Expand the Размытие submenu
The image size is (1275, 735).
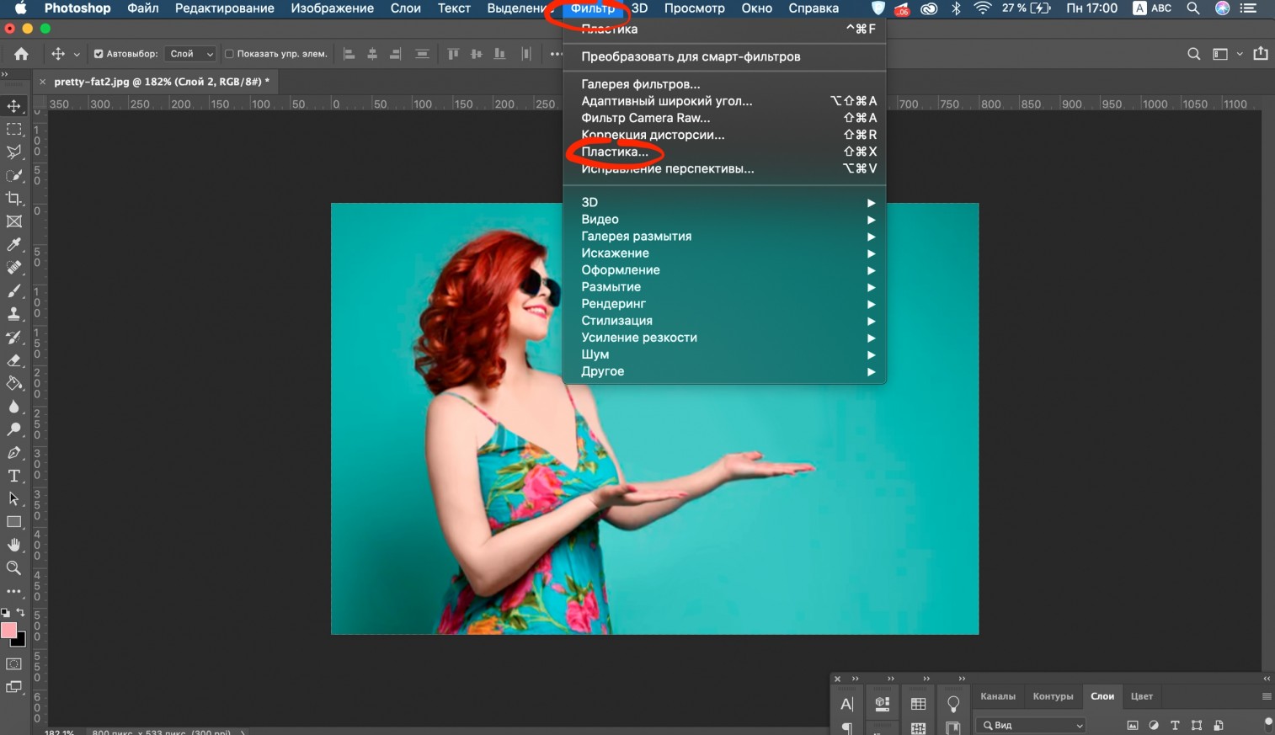[x=724, y=286]
